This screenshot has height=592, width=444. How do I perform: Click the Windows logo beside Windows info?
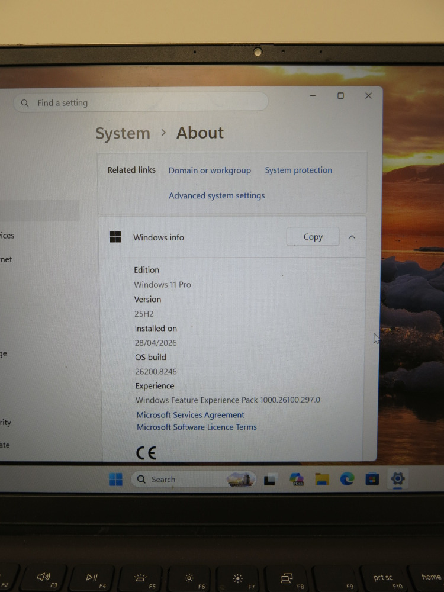[x=115, y=237]
